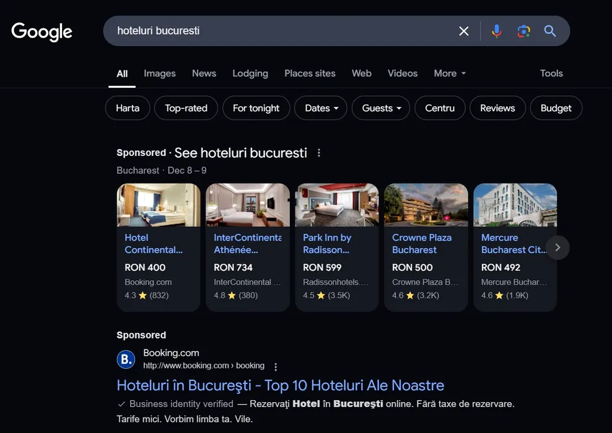Screen dimensions: 612x433
Task: Click the 'RON 599' price
Action: [x=322, y=267]
